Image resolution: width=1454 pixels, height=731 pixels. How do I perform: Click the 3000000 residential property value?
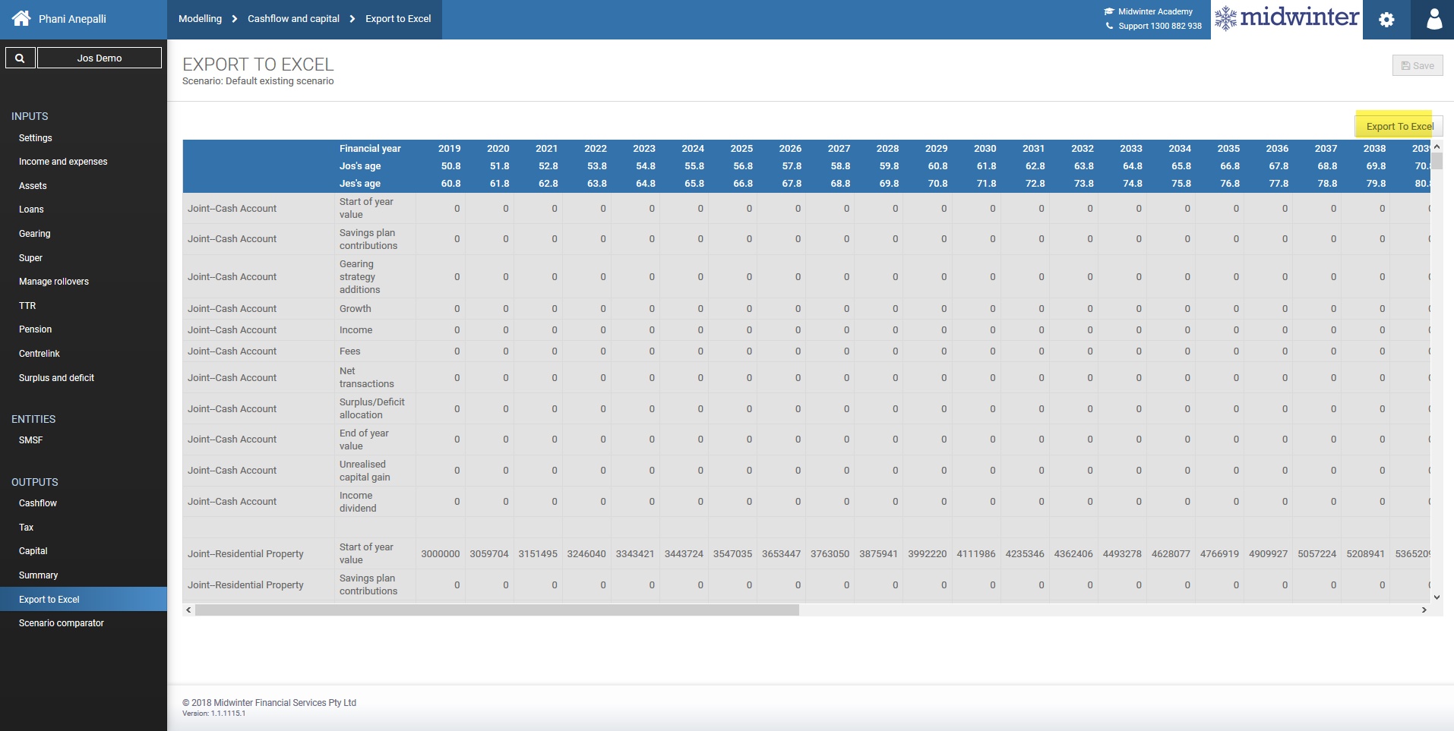(440, 554)
